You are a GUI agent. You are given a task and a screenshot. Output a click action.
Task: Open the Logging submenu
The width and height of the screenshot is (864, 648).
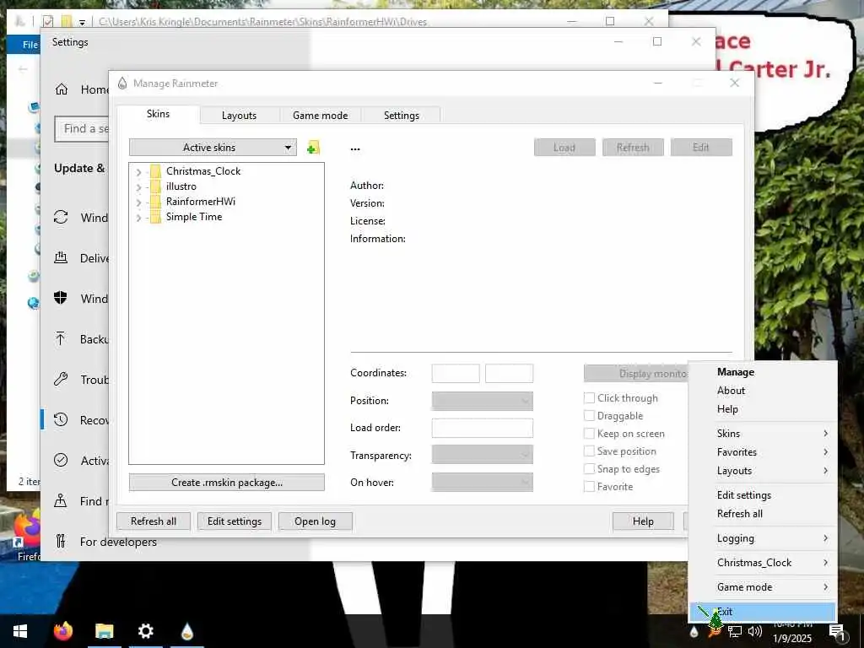[763, 538]
